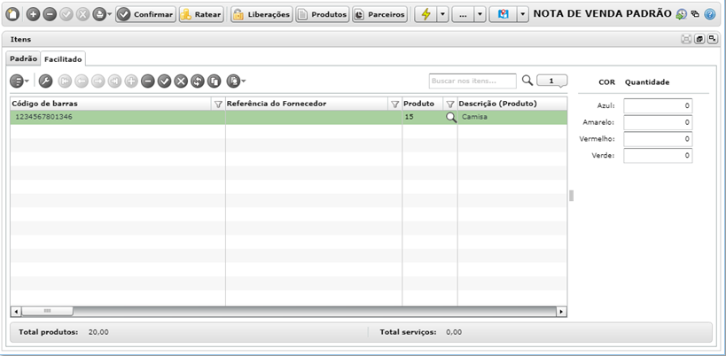This screenshot has width=726, height=356.
Task: Click the Amarelo quantity field
Action: click(x=658, y=122)
